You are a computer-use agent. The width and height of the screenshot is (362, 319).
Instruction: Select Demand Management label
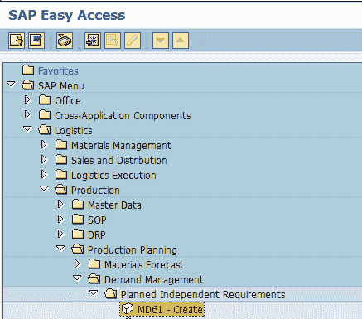pyautogui.click(x=154, y=280)
